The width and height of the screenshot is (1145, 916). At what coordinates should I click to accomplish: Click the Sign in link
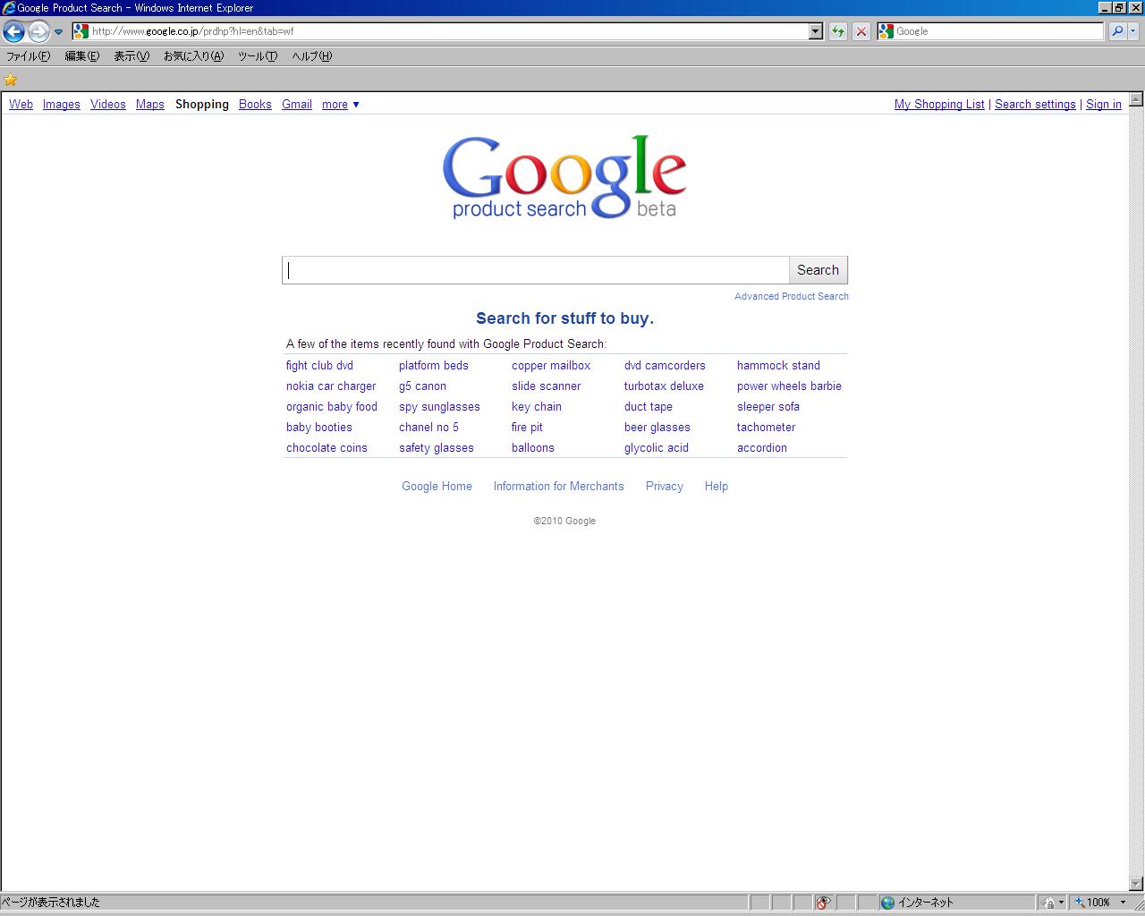click(x=1104, y=105)
